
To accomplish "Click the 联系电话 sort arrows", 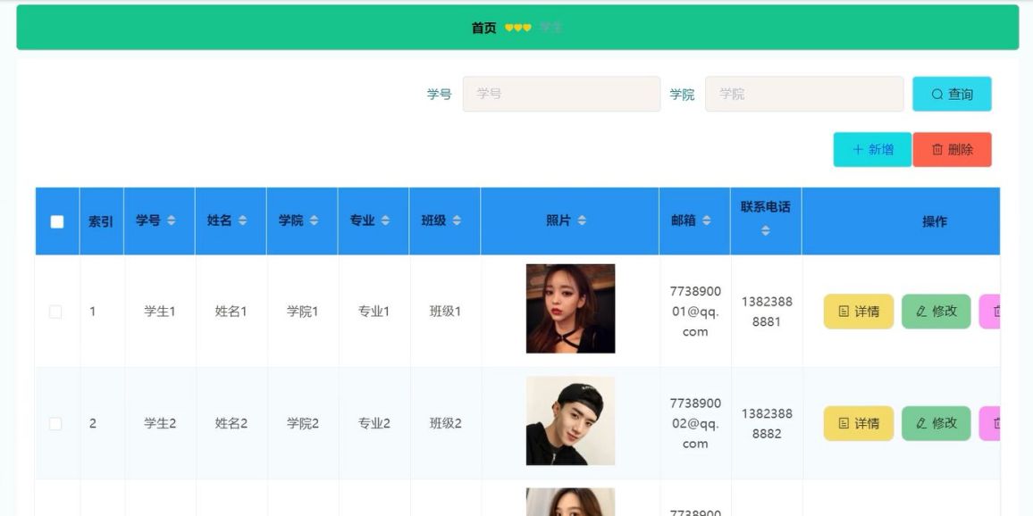I will point(766,230).
